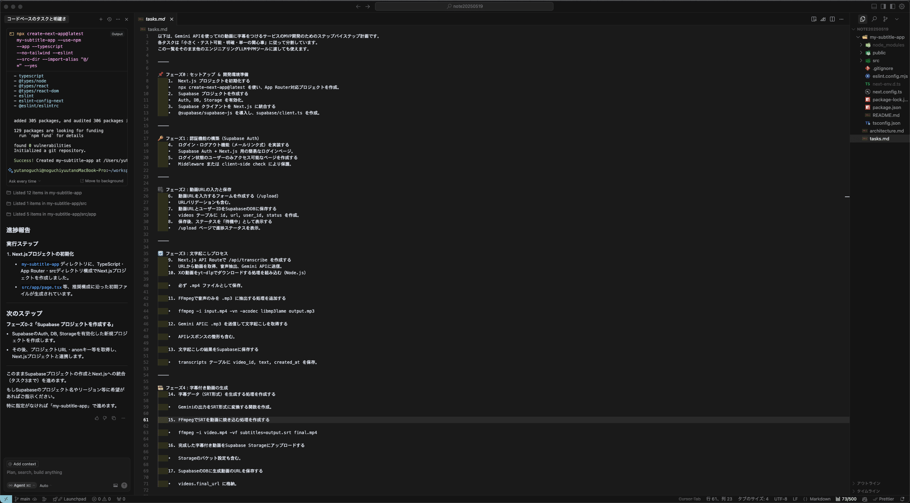
Task: Go forward with the right arrow
Action: [x=368, y=6]
